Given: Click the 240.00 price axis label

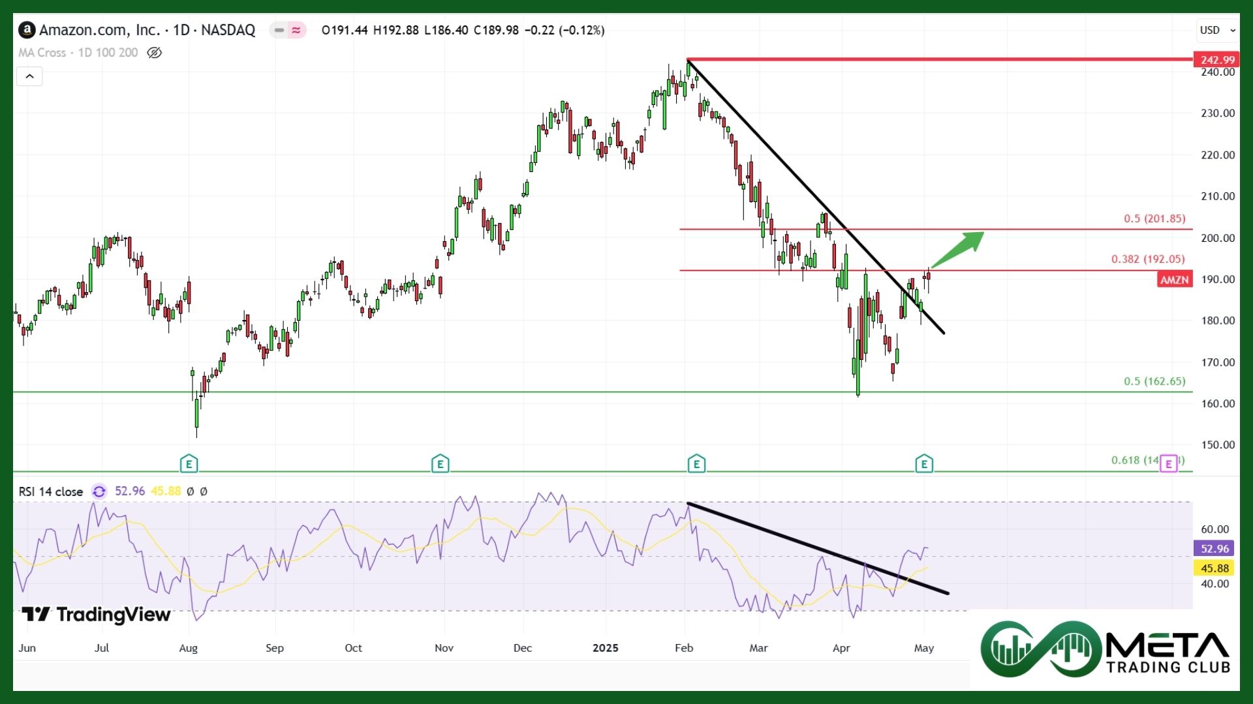Looking at the screenshot, I should (x=1218, y=72).
